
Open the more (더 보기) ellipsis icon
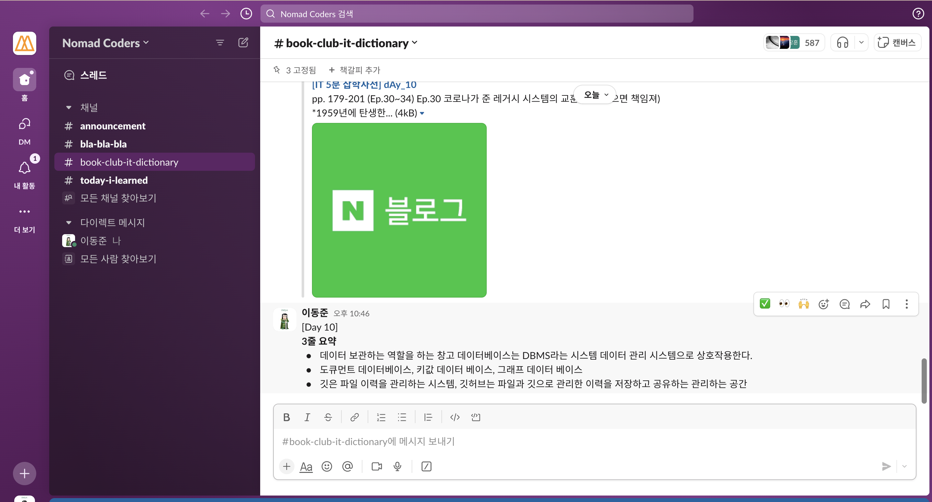click(x=25, y=212)
